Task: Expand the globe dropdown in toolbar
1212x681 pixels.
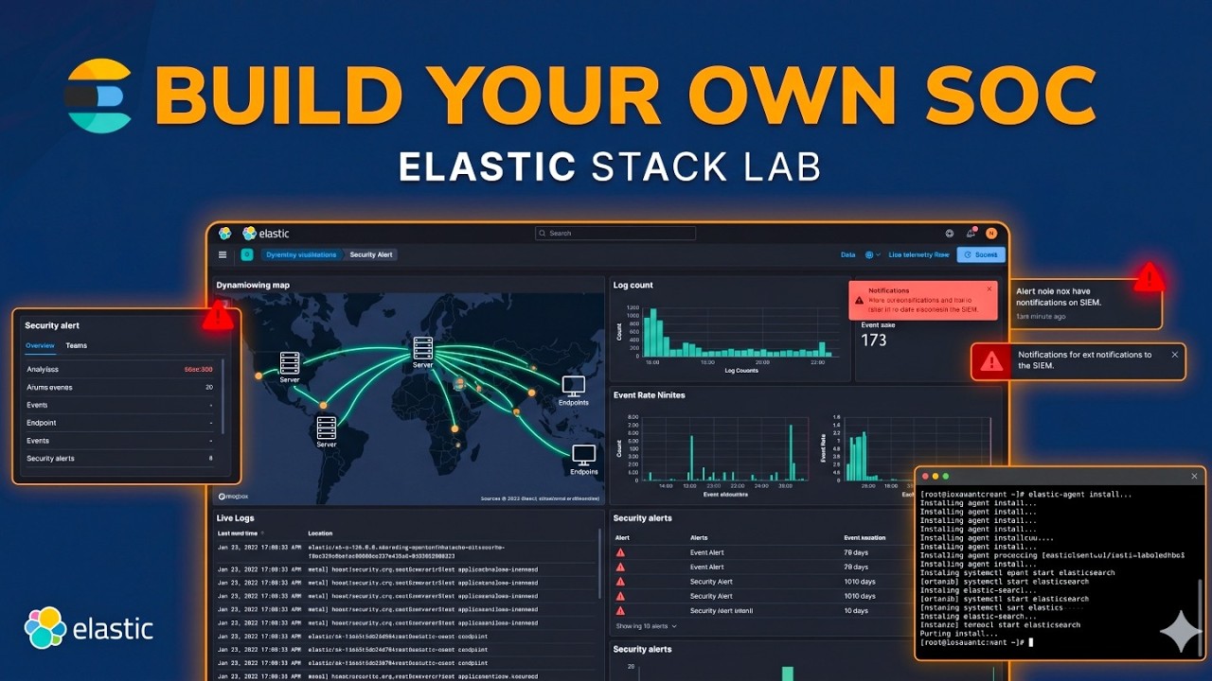Action: click(x=873, y=254)
